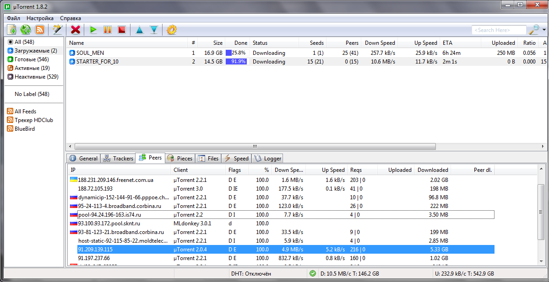
Task: Select peer pool-94.24.196-163.is74.ru
Action: pos(282,214)
